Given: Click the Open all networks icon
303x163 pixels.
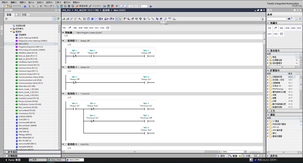Looking at the screenshot, I should (x=88, y=19).
